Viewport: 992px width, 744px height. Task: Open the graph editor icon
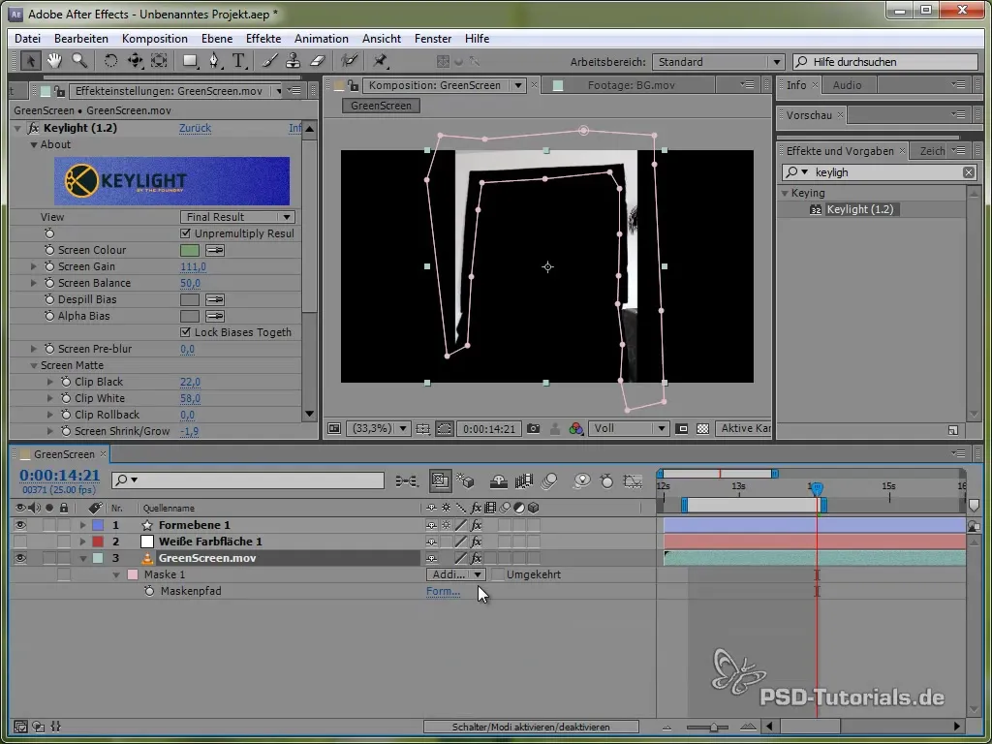tap(633, 481)
